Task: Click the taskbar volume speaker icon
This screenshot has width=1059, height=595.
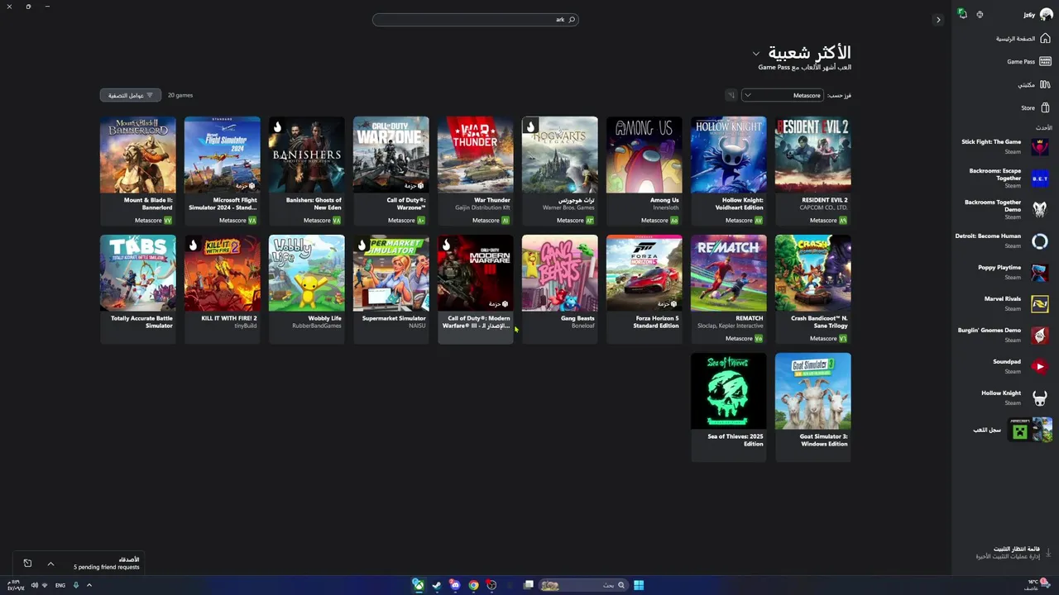Action: 34,585
